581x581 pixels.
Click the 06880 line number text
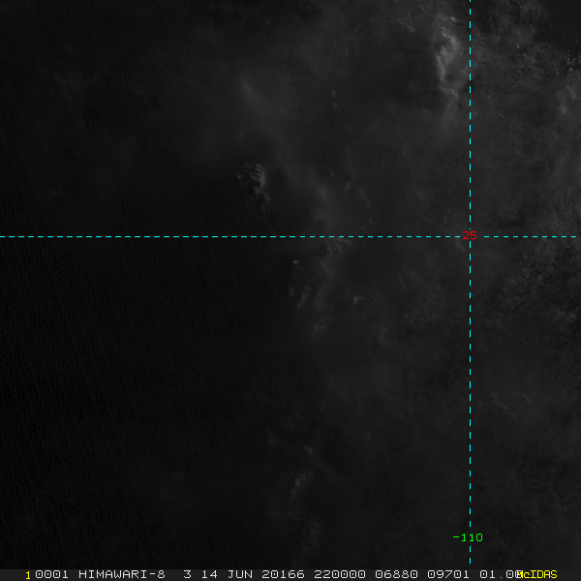(x=396, y=574)
